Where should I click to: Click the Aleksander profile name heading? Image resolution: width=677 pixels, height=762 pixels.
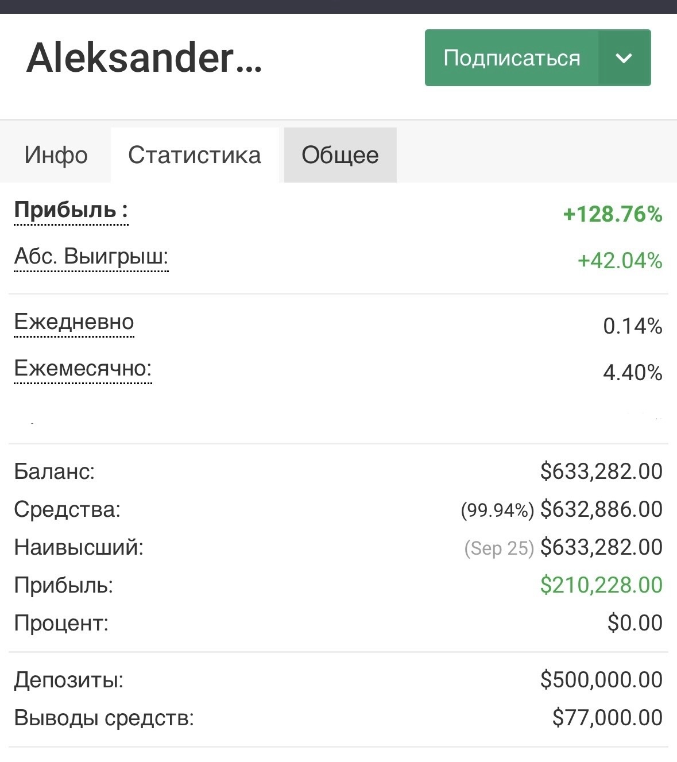click(144, 58)
